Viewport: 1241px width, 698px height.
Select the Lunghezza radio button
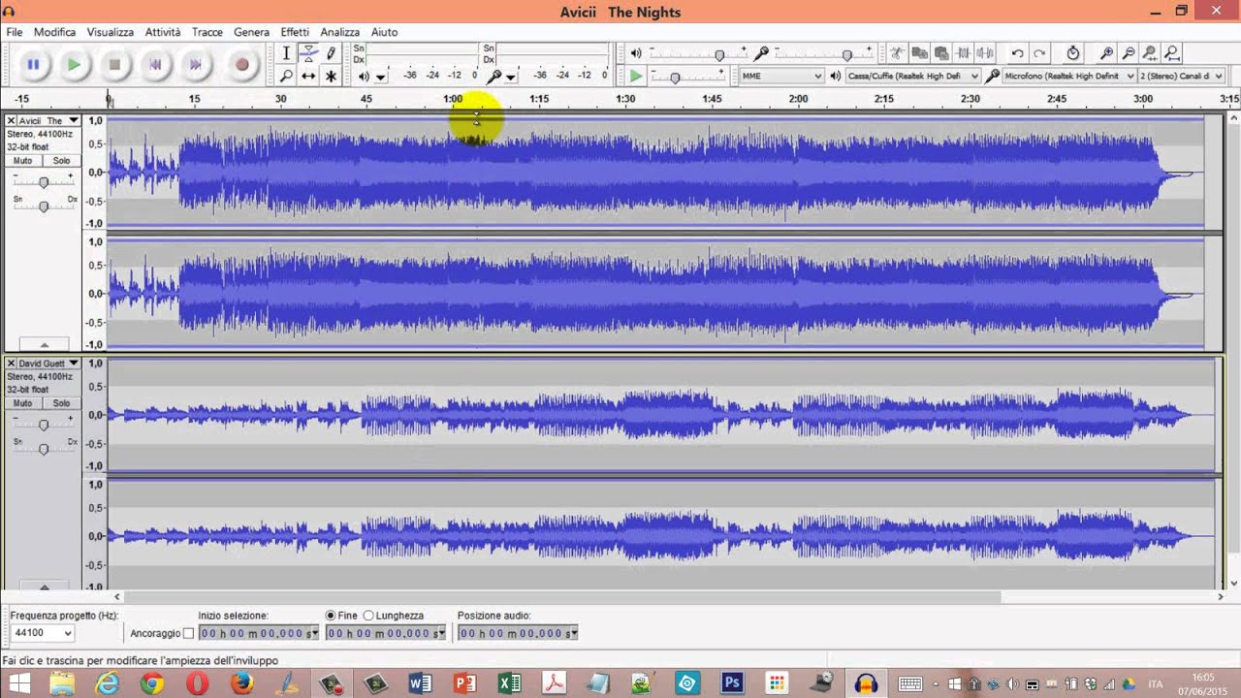368,616
